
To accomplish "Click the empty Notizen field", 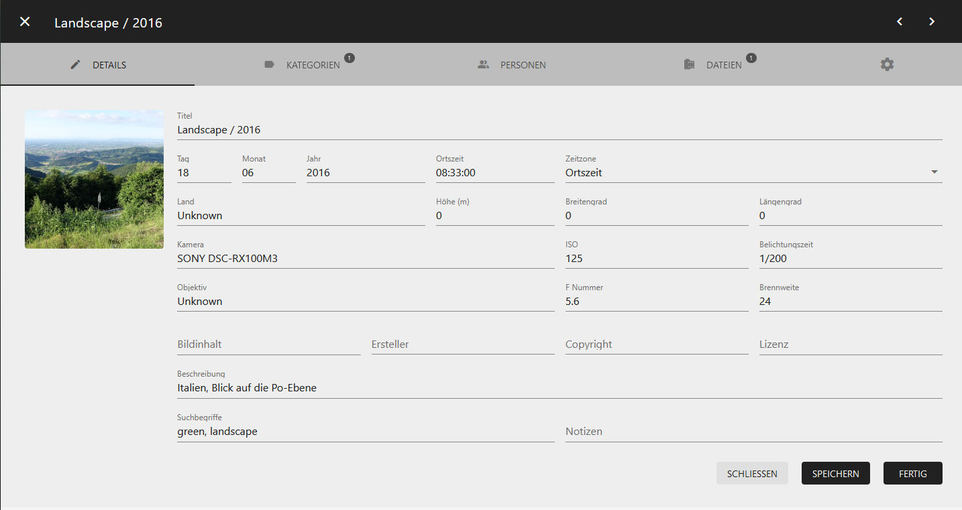I will coord(754,432).
